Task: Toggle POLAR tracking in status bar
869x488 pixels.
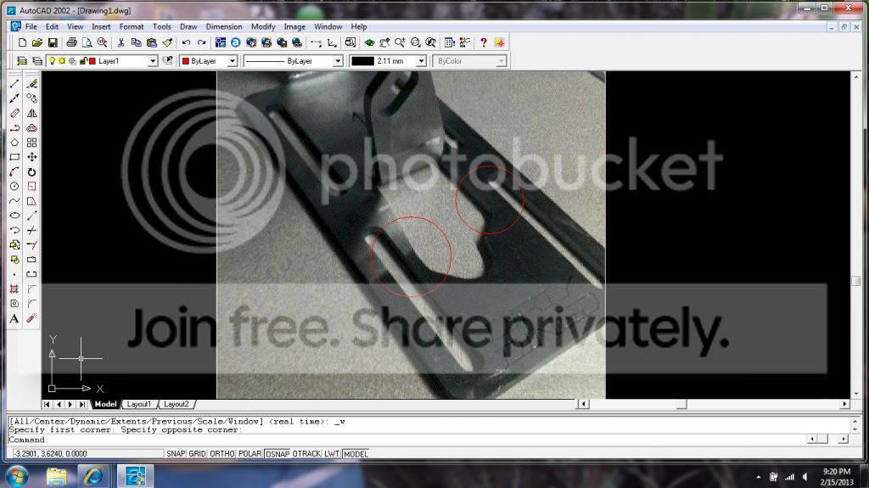Action: point(250,453)
